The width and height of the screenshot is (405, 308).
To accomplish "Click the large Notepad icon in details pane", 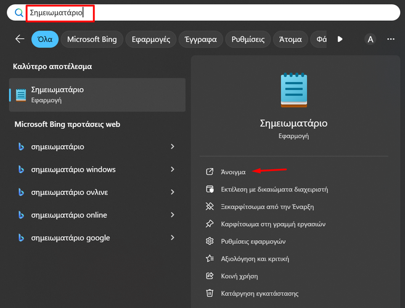I will 294,90.
